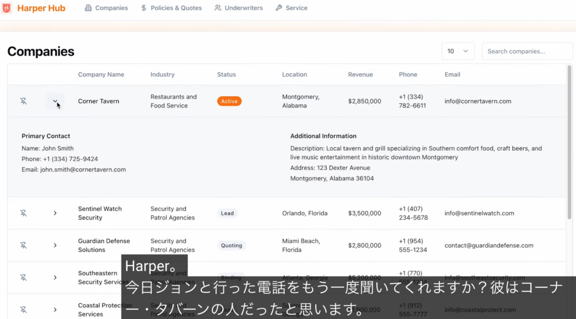This screenshot has height=319, width=576.
Task: Toggle pin for Corner Tavern row
Action: (24, 101)
